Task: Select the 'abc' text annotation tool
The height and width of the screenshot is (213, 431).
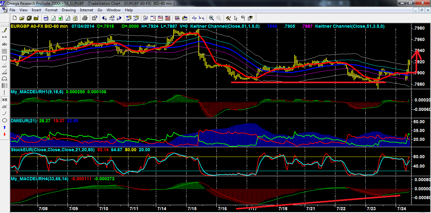Action: pyautogui.click(x=4, y=44)
